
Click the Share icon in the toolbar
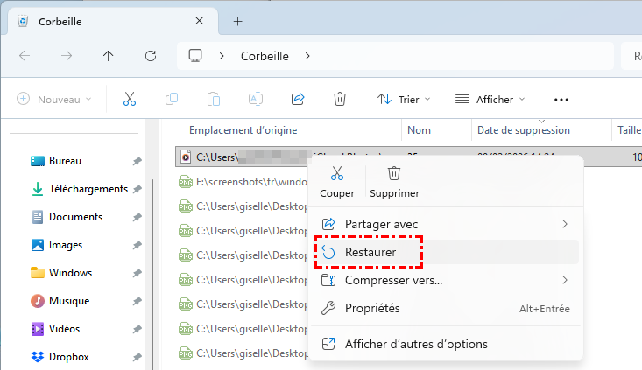click(x=297, y=99)
